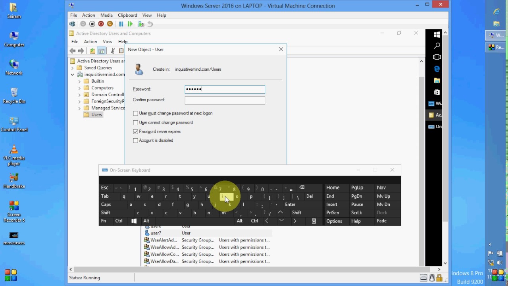The image size is (508, 286).
Task: Uncheck Password never expires
Action: tap(135, 131)
